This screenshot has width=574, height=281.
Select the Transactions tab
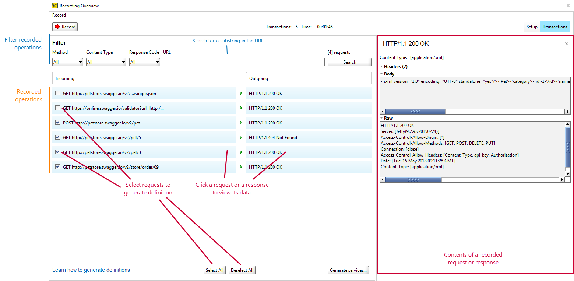555,27
